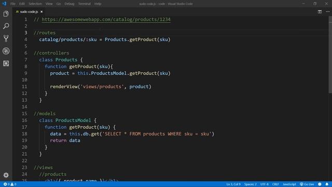The image size is (332, 187).
Task: Click the VS Code logo icon
Action: coord(4,4)
